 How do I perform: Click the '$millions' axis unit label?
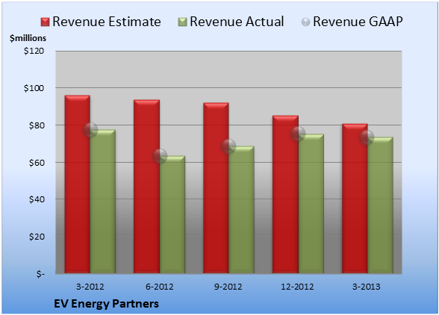tap(28, 38)
